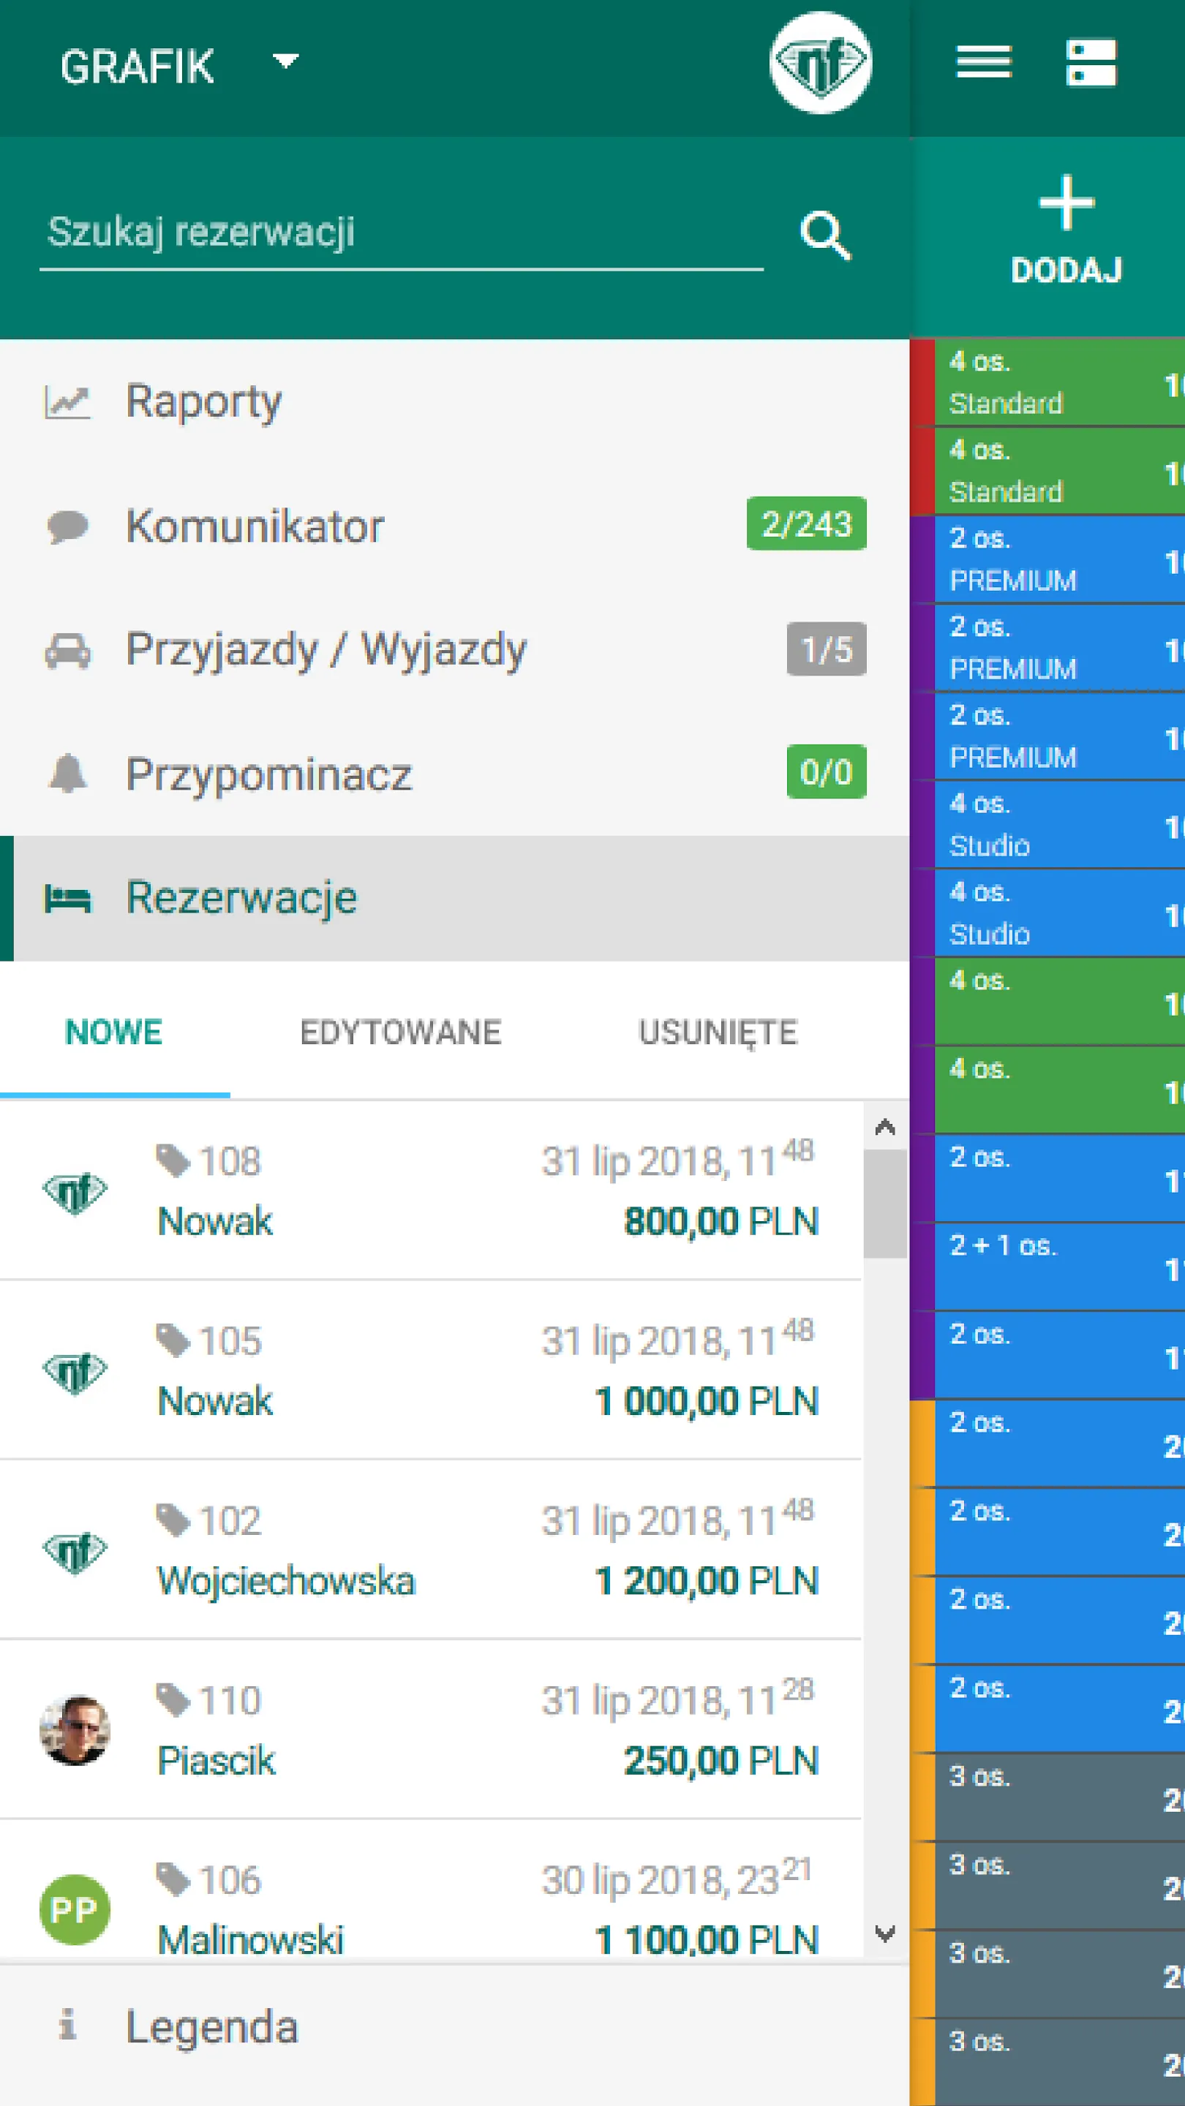Open Komunikator messages
The width and height of the screenshot is (1185, 2106).
pos(455,526)
